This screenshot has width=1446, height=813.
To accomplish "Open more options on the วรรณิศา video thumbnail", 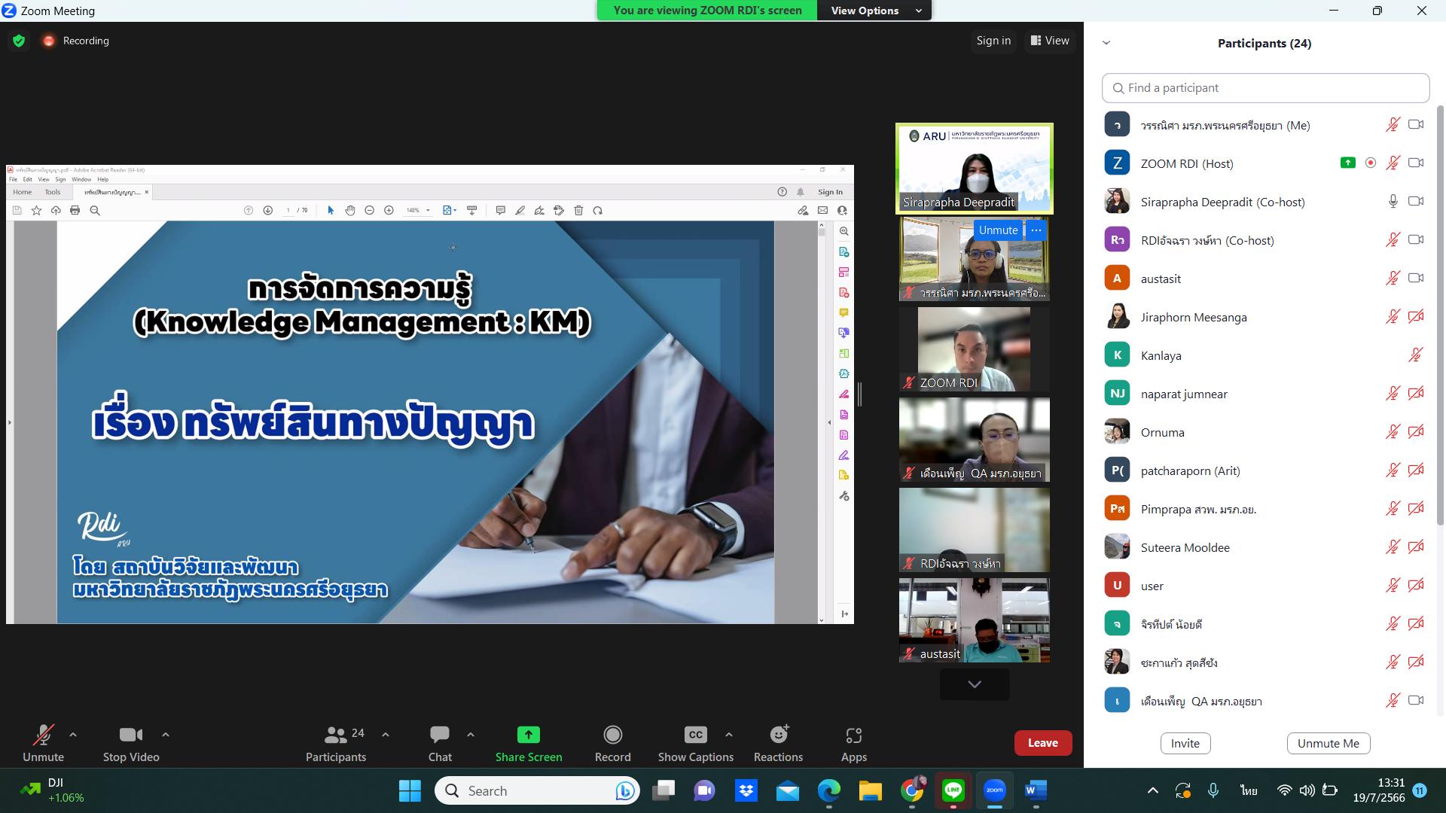I will tap(1036, 230).
